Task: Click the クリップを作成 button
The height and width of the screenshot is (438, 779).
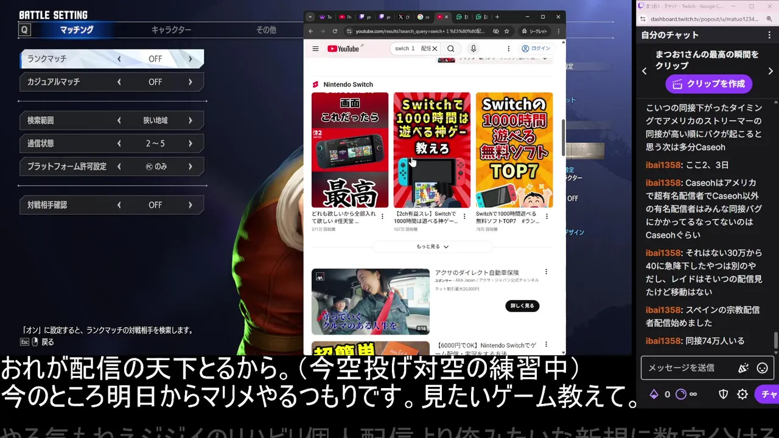Action: pos(709,84)
